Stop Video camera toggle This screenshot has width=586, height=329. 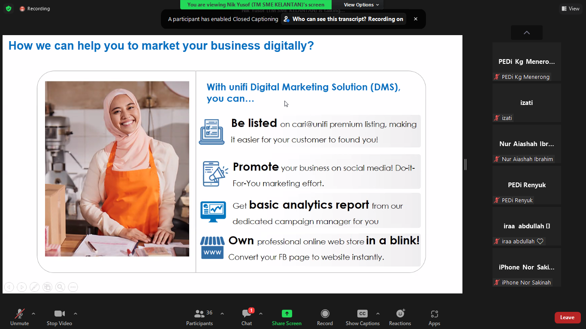click(59, 317)
